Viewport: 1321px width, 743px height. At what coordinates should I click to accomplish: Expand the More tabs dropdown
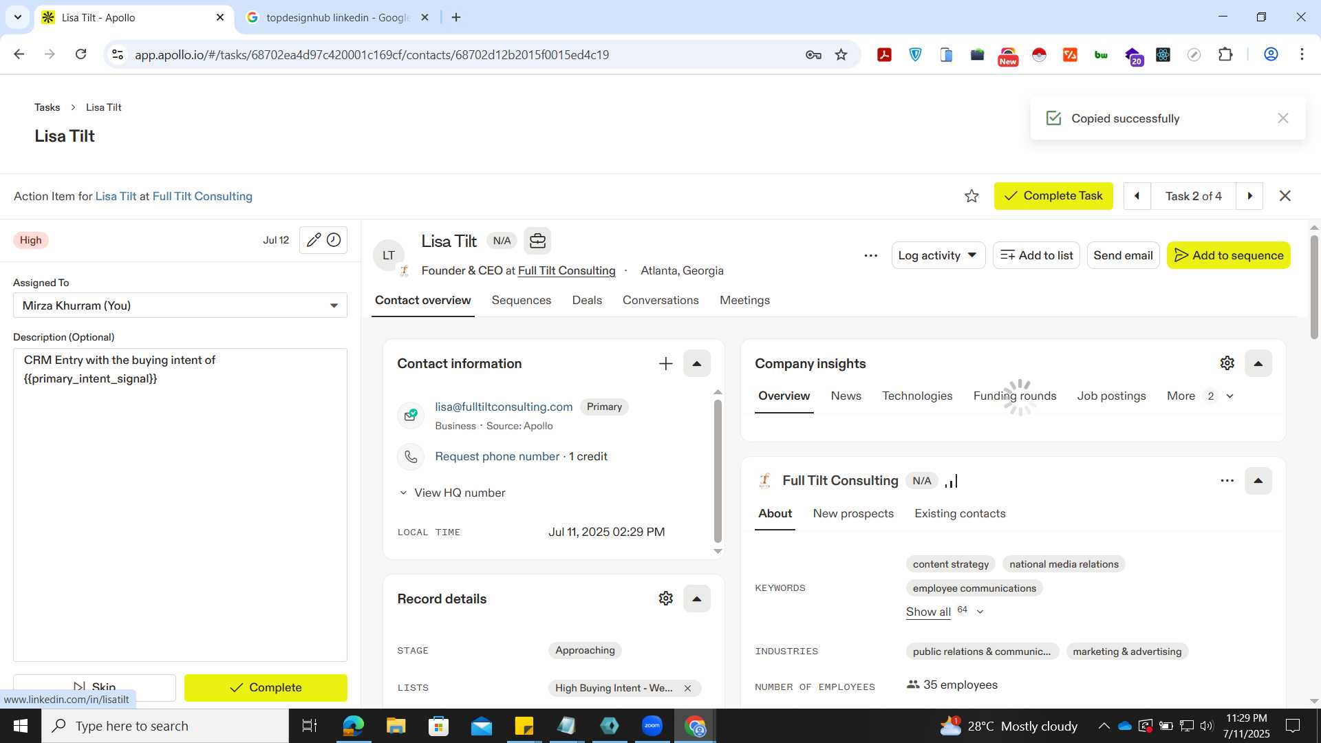click(x=1200, y=396)
